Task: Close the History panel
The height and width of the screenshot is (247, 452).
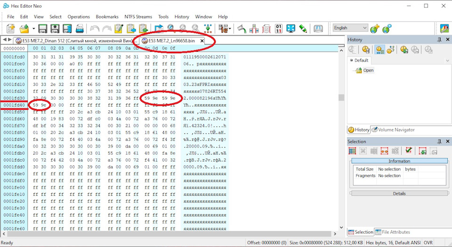Action: pyautogui.click(x=448, y=40)
